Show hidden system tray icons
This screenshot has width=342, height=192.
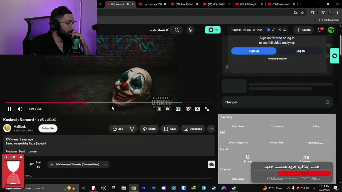(288, 188)
